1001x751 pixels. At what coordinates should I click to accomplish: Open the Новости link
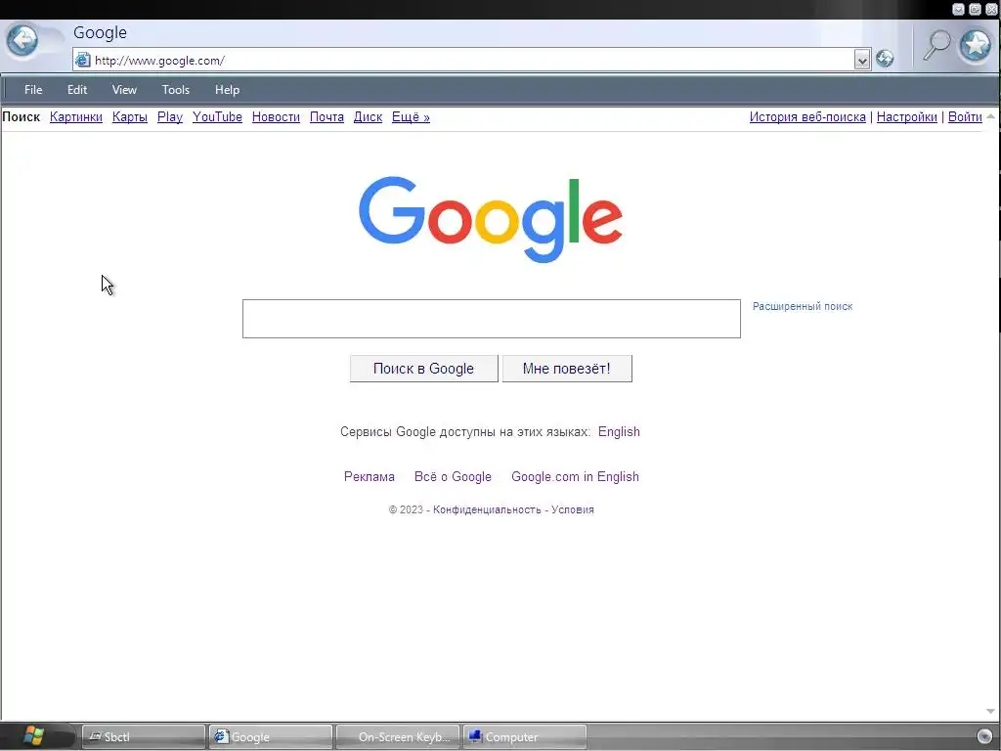[276, 117]
